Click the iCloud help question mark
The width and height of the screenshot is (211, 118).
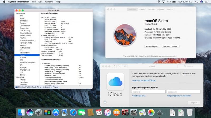click(x=105, y=102)
